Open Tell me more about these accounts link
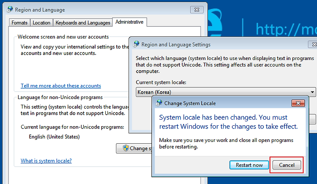 (x=61, y=86)
